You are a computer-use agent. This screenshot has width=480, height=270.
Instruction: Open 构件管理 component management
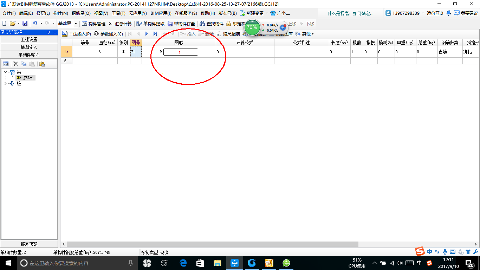[93, 24]
